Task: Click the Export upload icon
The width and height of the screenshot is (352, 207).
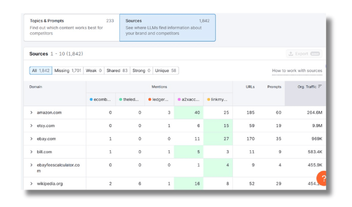Action: point(291,54)
